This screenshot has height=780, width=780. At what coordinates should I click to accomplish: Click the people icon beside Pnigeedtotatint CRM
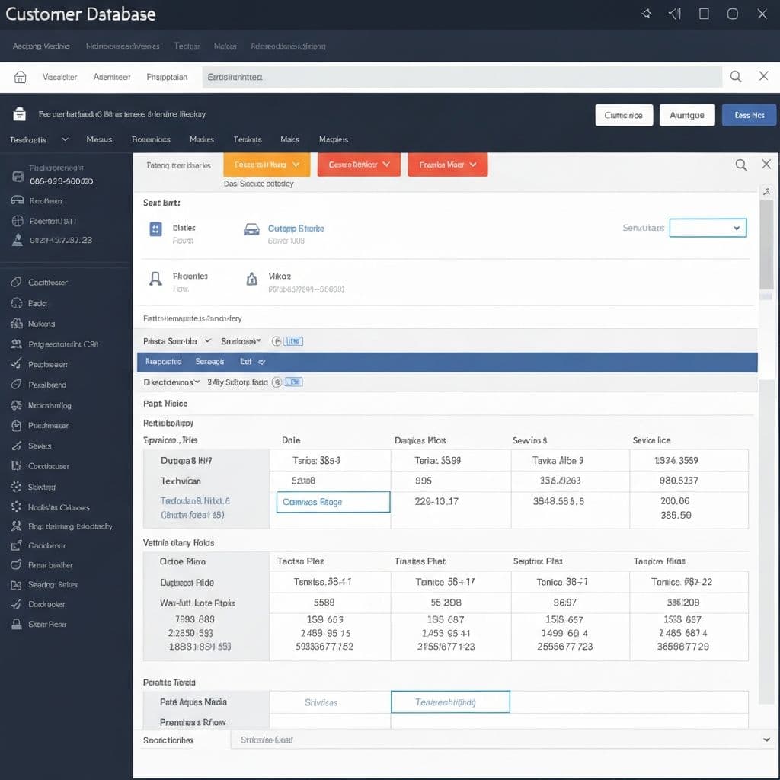point(16,344)
